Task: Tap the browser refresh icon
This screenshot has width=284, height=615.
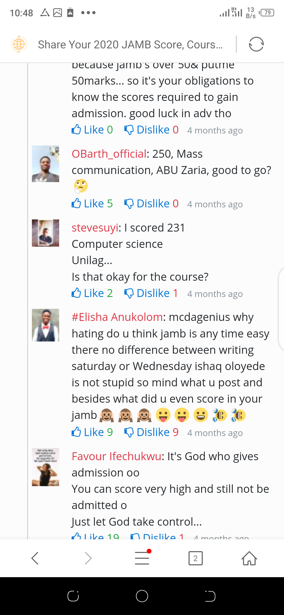Action: tap(256, 44)
